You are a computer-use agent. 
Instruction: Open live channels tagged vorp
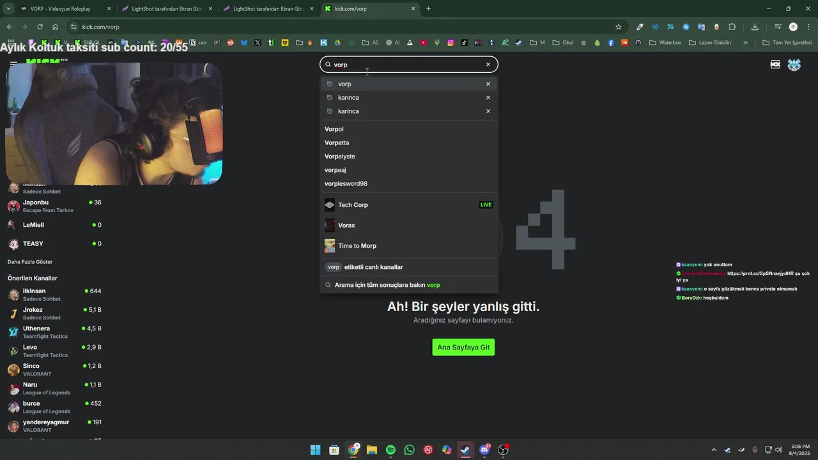(409, 267)
